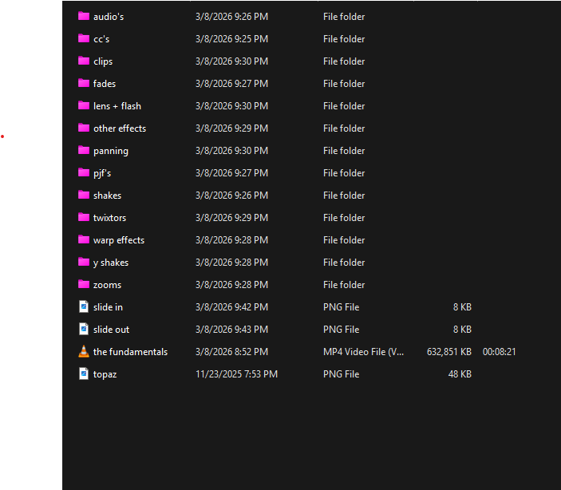Click the warp effects folder icon
Image resolution: width=561 pixels, height=490 pixels.
84,239
